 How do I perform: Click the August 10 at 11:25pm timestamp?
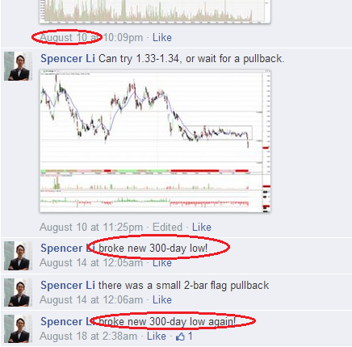pos(91,227)
